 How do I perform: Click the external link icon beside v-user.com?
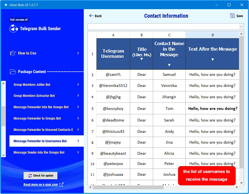[x=61, y=185]
